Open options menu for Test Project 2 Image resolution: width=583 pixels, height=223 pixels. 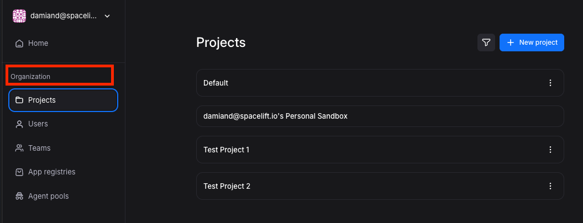550,186
